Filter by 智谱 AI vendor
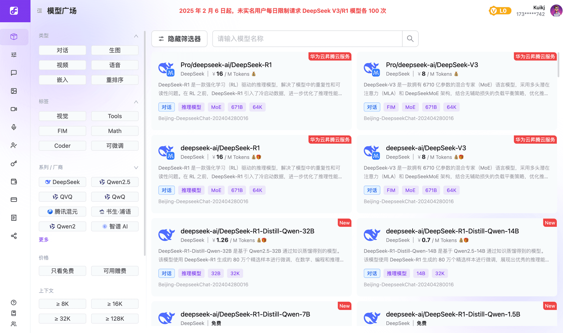This screenshot has width=563, height=333. click(x=115, y=226)
